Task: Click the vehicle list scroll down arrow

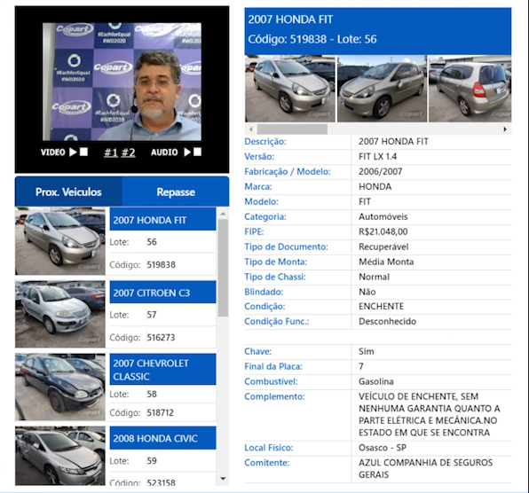Action: tap(223, 479)
